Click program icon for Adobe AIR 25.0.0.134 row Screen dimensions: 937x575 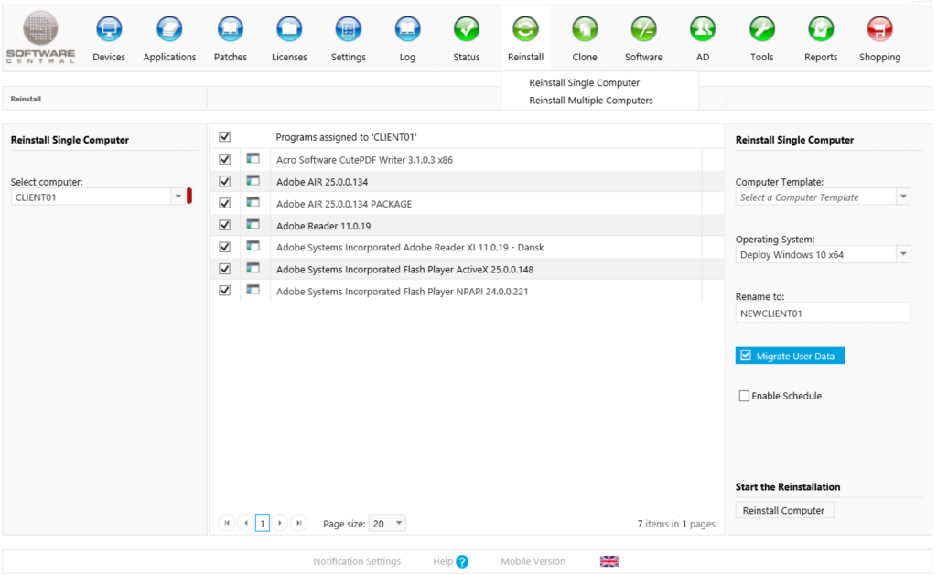coord(253,180)
